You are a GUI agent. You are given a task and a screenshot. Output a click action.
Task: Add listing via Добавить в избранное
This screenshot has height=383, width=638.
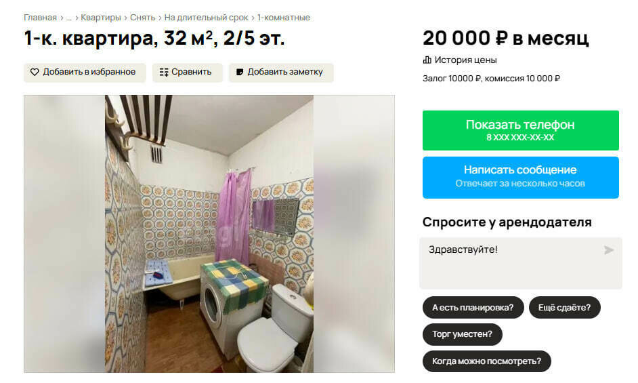85,73
